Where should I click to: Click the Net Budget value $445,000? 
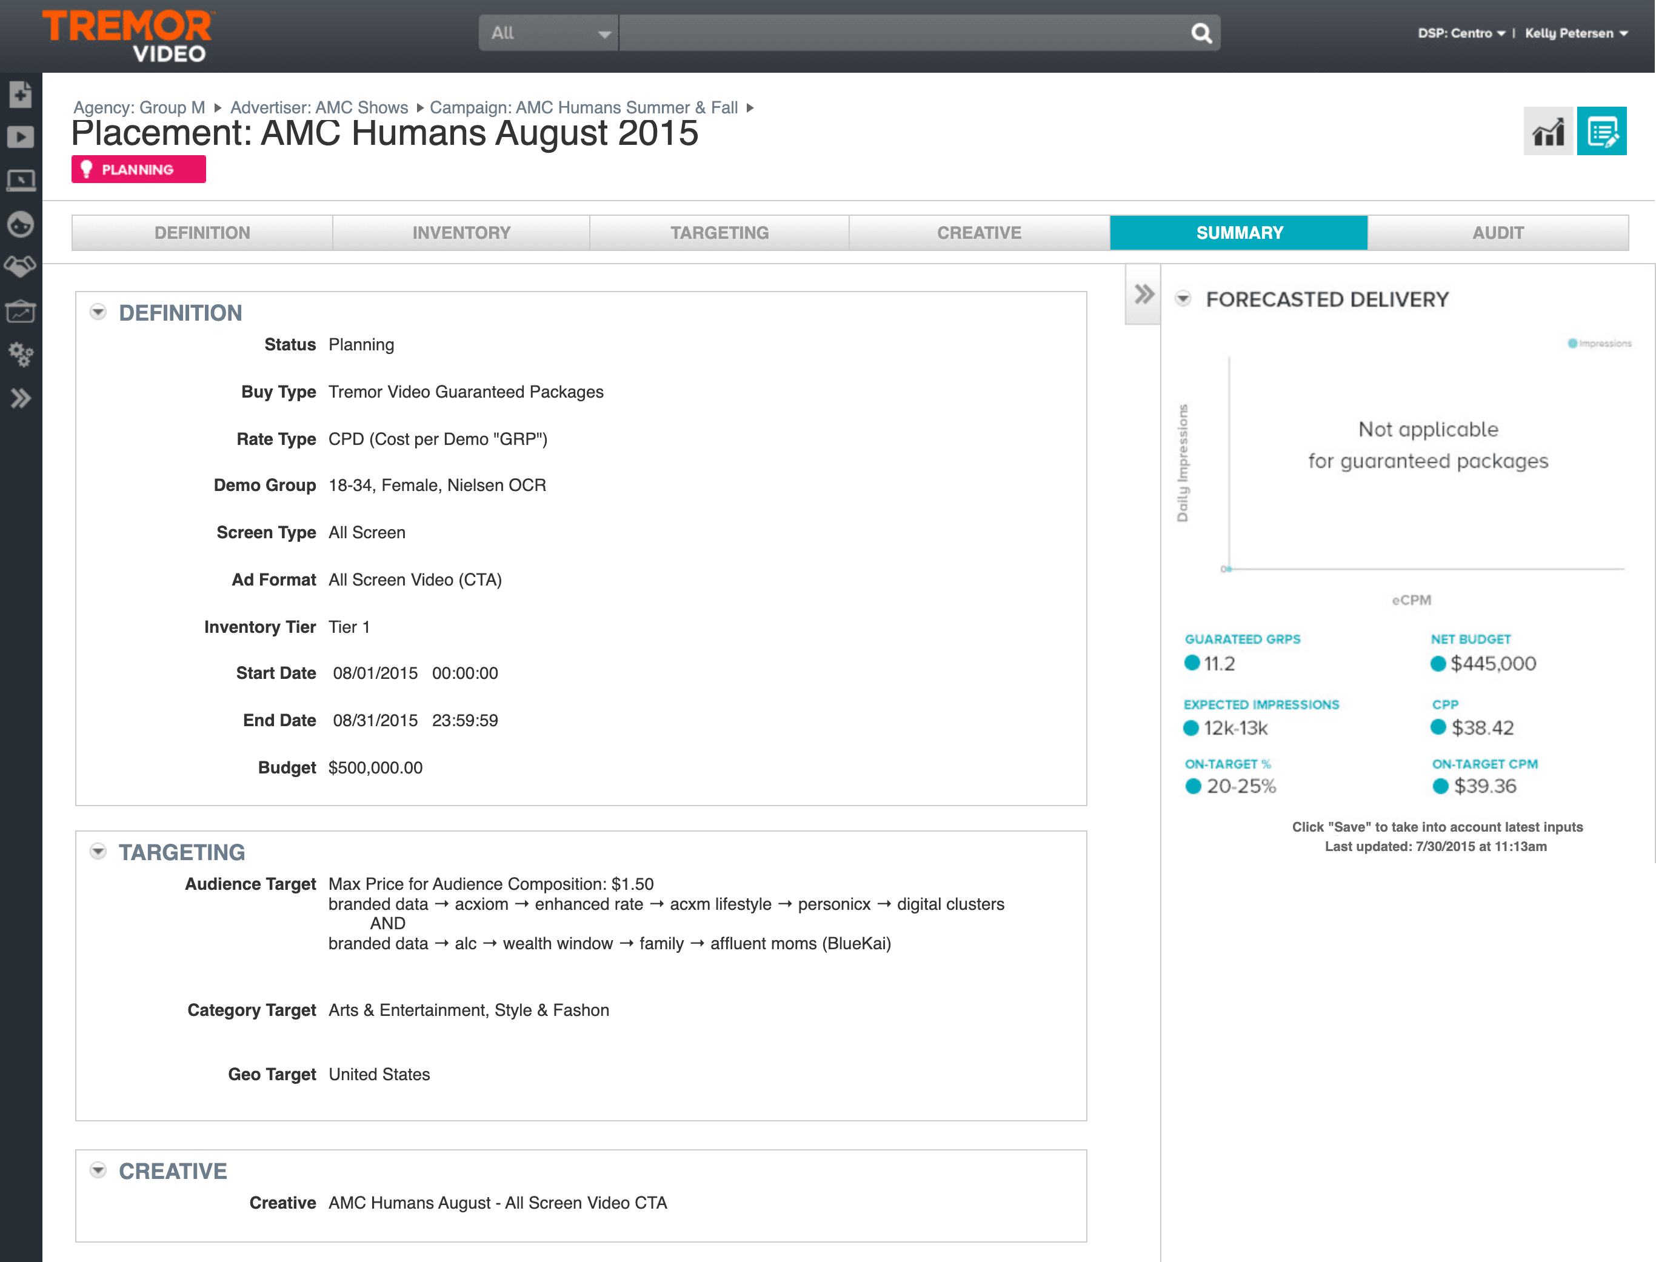pos(1493,663)
